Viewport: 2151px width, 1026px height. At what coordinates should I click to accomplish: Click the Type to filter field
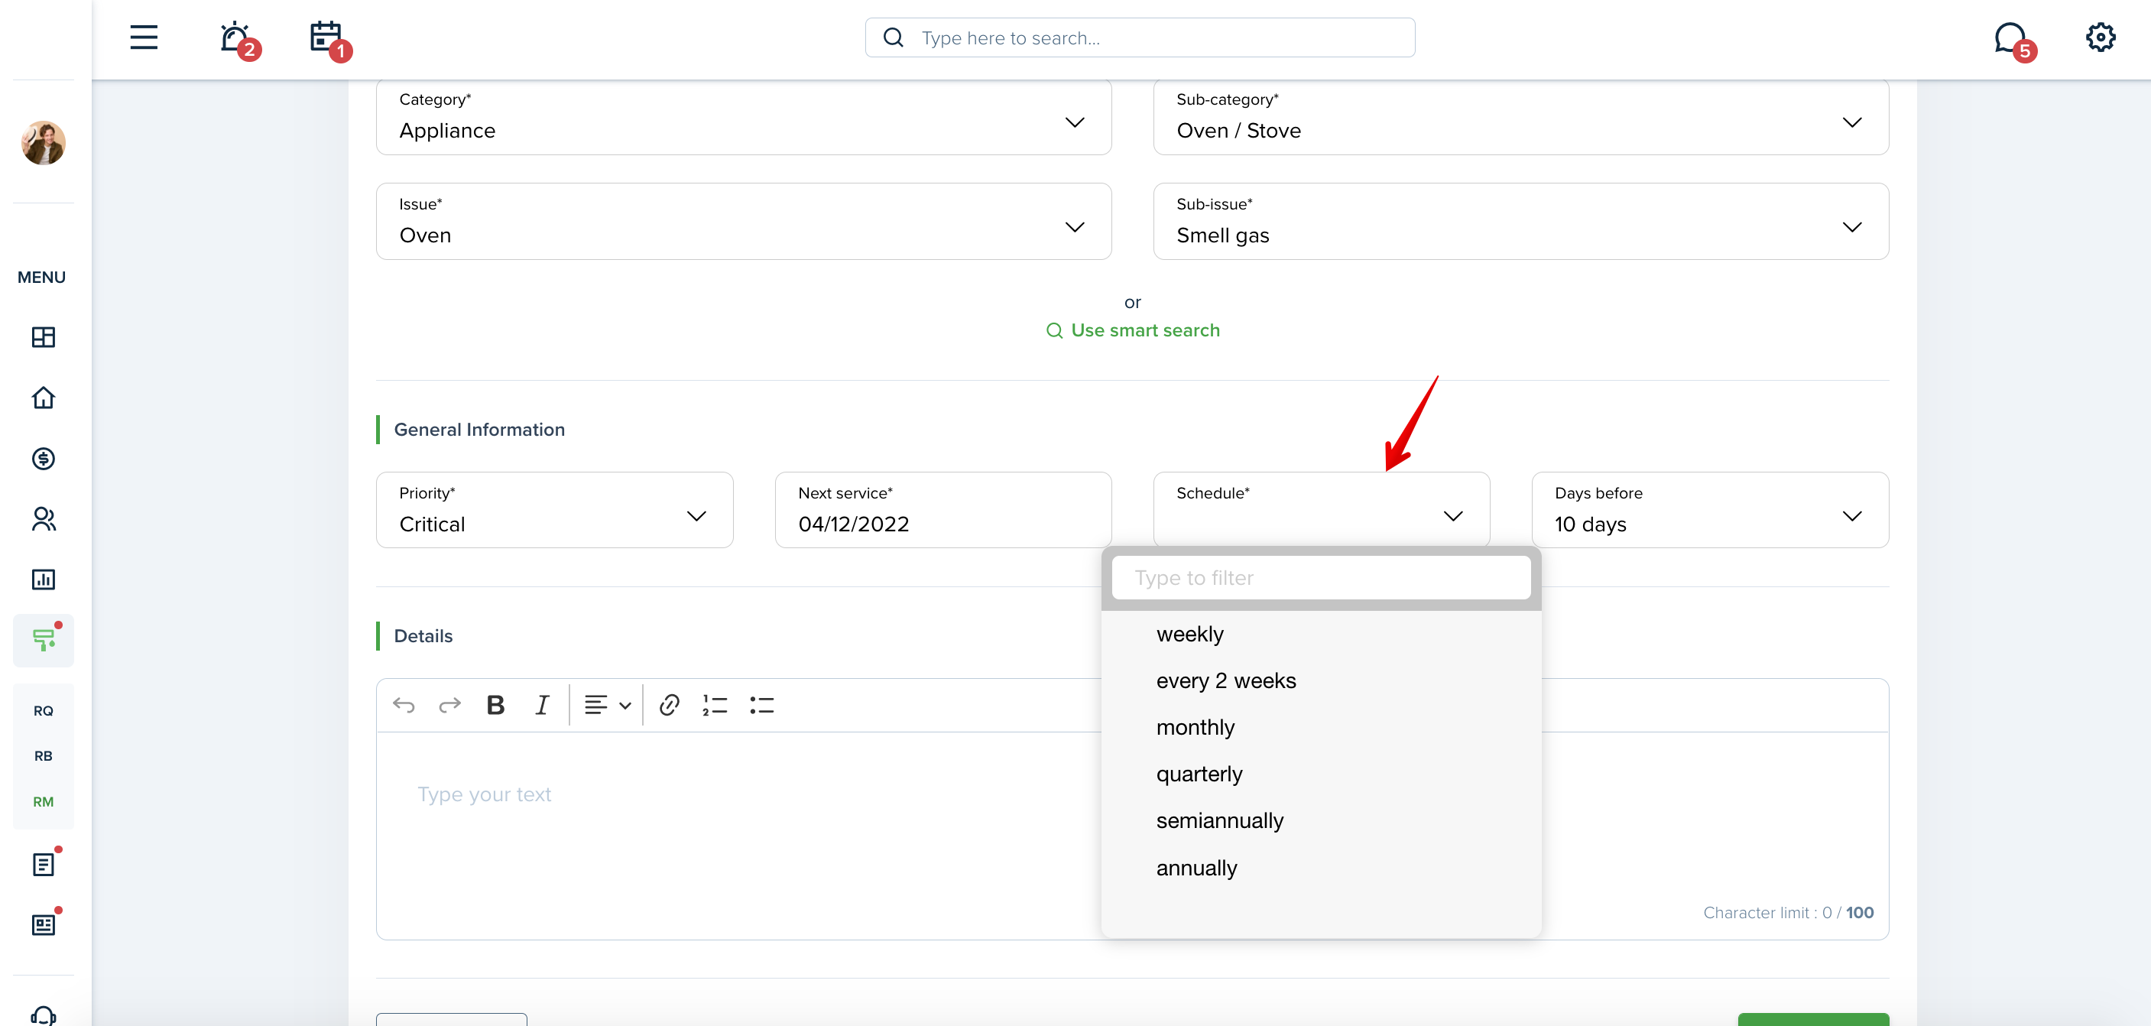pos(1321,578)
